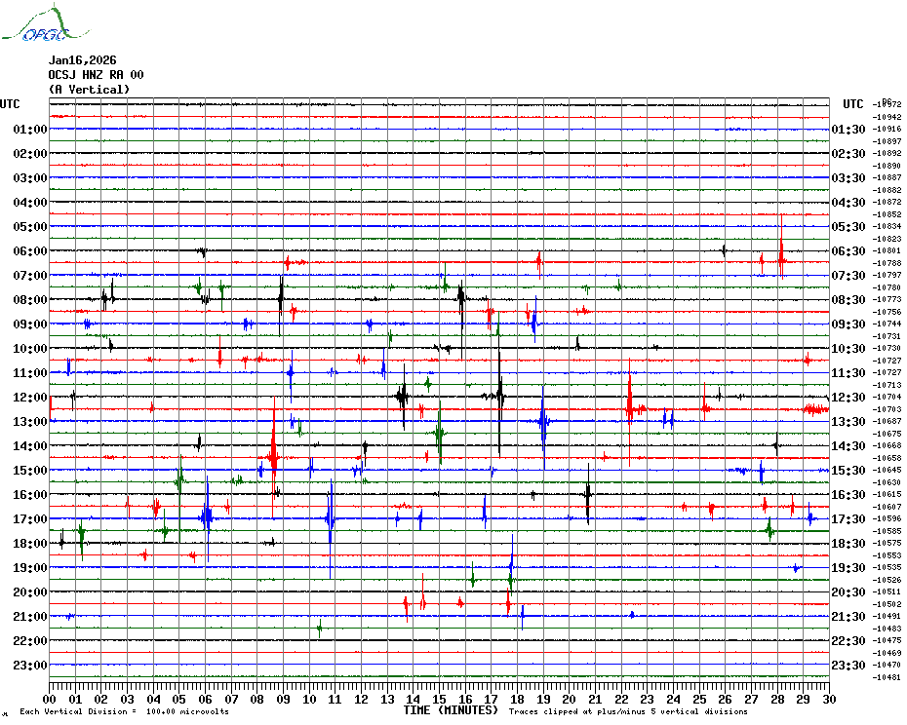Click minute 22 on the time axis
The width and height of the screenshot is (907, 725).
(621, 700)
